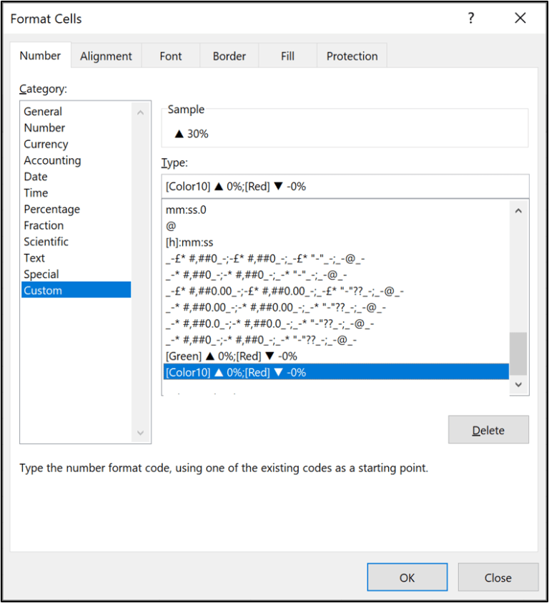The image size is (549, 603).
Task: Open the Fill tab
Action: click(x=287, y=55)
